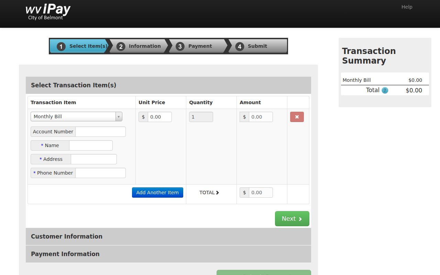Expand the Customer Information section
440x275 pixels.
168,236
